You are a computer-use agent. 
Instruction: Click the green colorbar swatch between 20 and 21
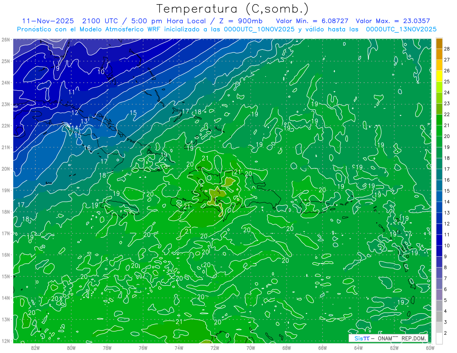(439, 131)
